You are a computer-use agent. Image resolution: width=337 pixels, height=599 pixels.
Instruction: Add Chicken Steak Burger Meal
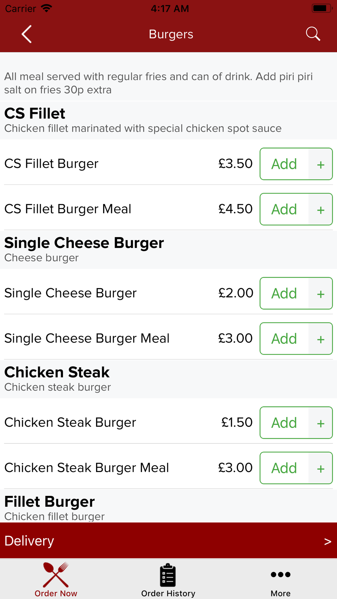(x=284, y=468)
